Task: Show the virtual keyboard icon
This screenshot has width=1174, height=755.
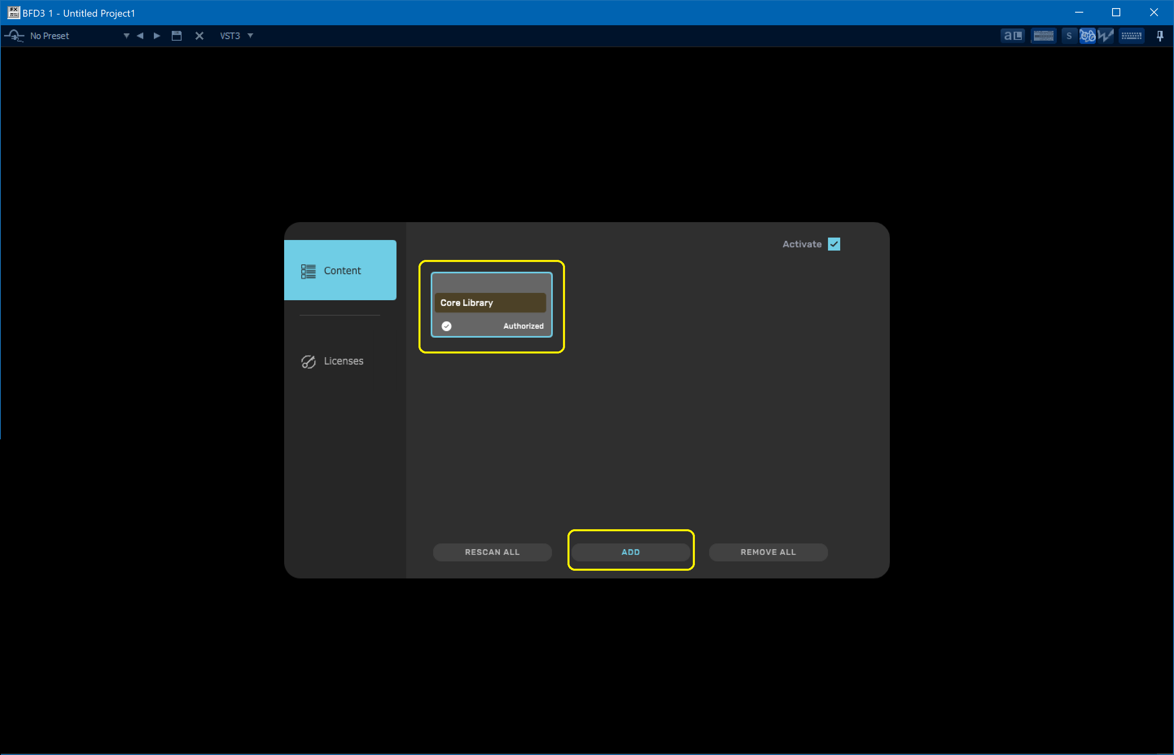Action: tap(1131, 36)
